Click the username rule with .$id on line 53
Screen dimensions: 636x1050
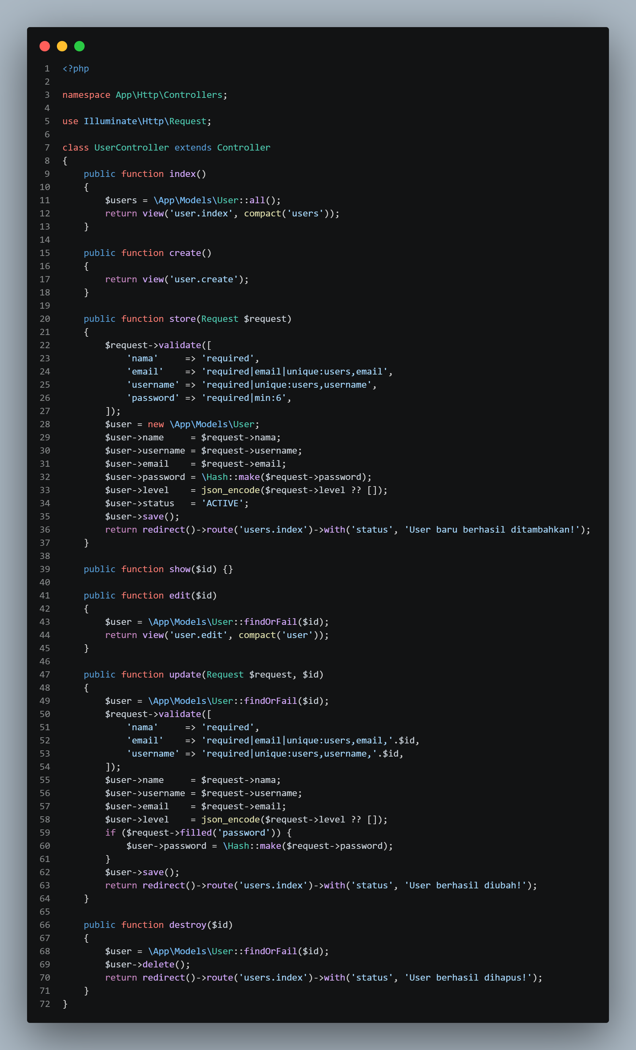pyautogui.click(x=265, y=754)
